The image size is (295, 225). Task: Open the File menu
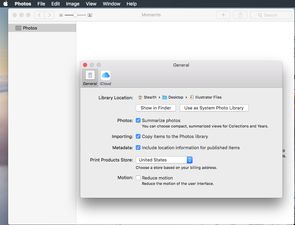tap(41, 4)
